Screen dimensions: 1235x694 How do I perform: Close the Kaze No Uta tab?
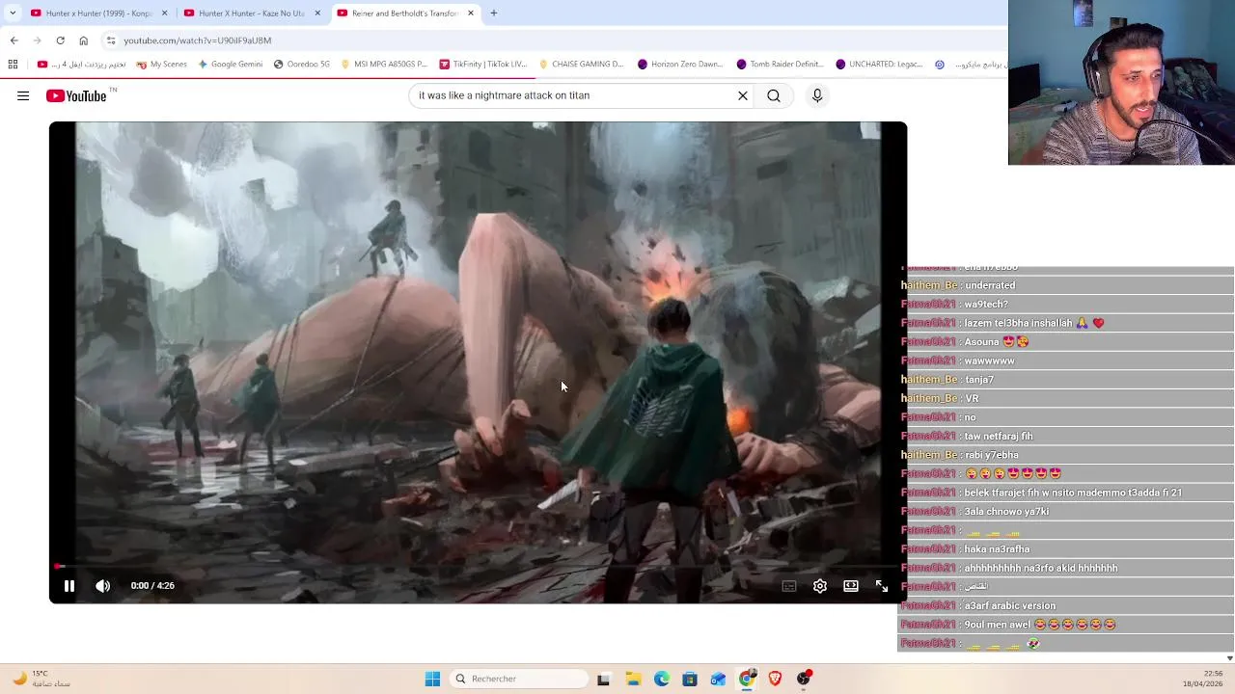coord(317,13)
